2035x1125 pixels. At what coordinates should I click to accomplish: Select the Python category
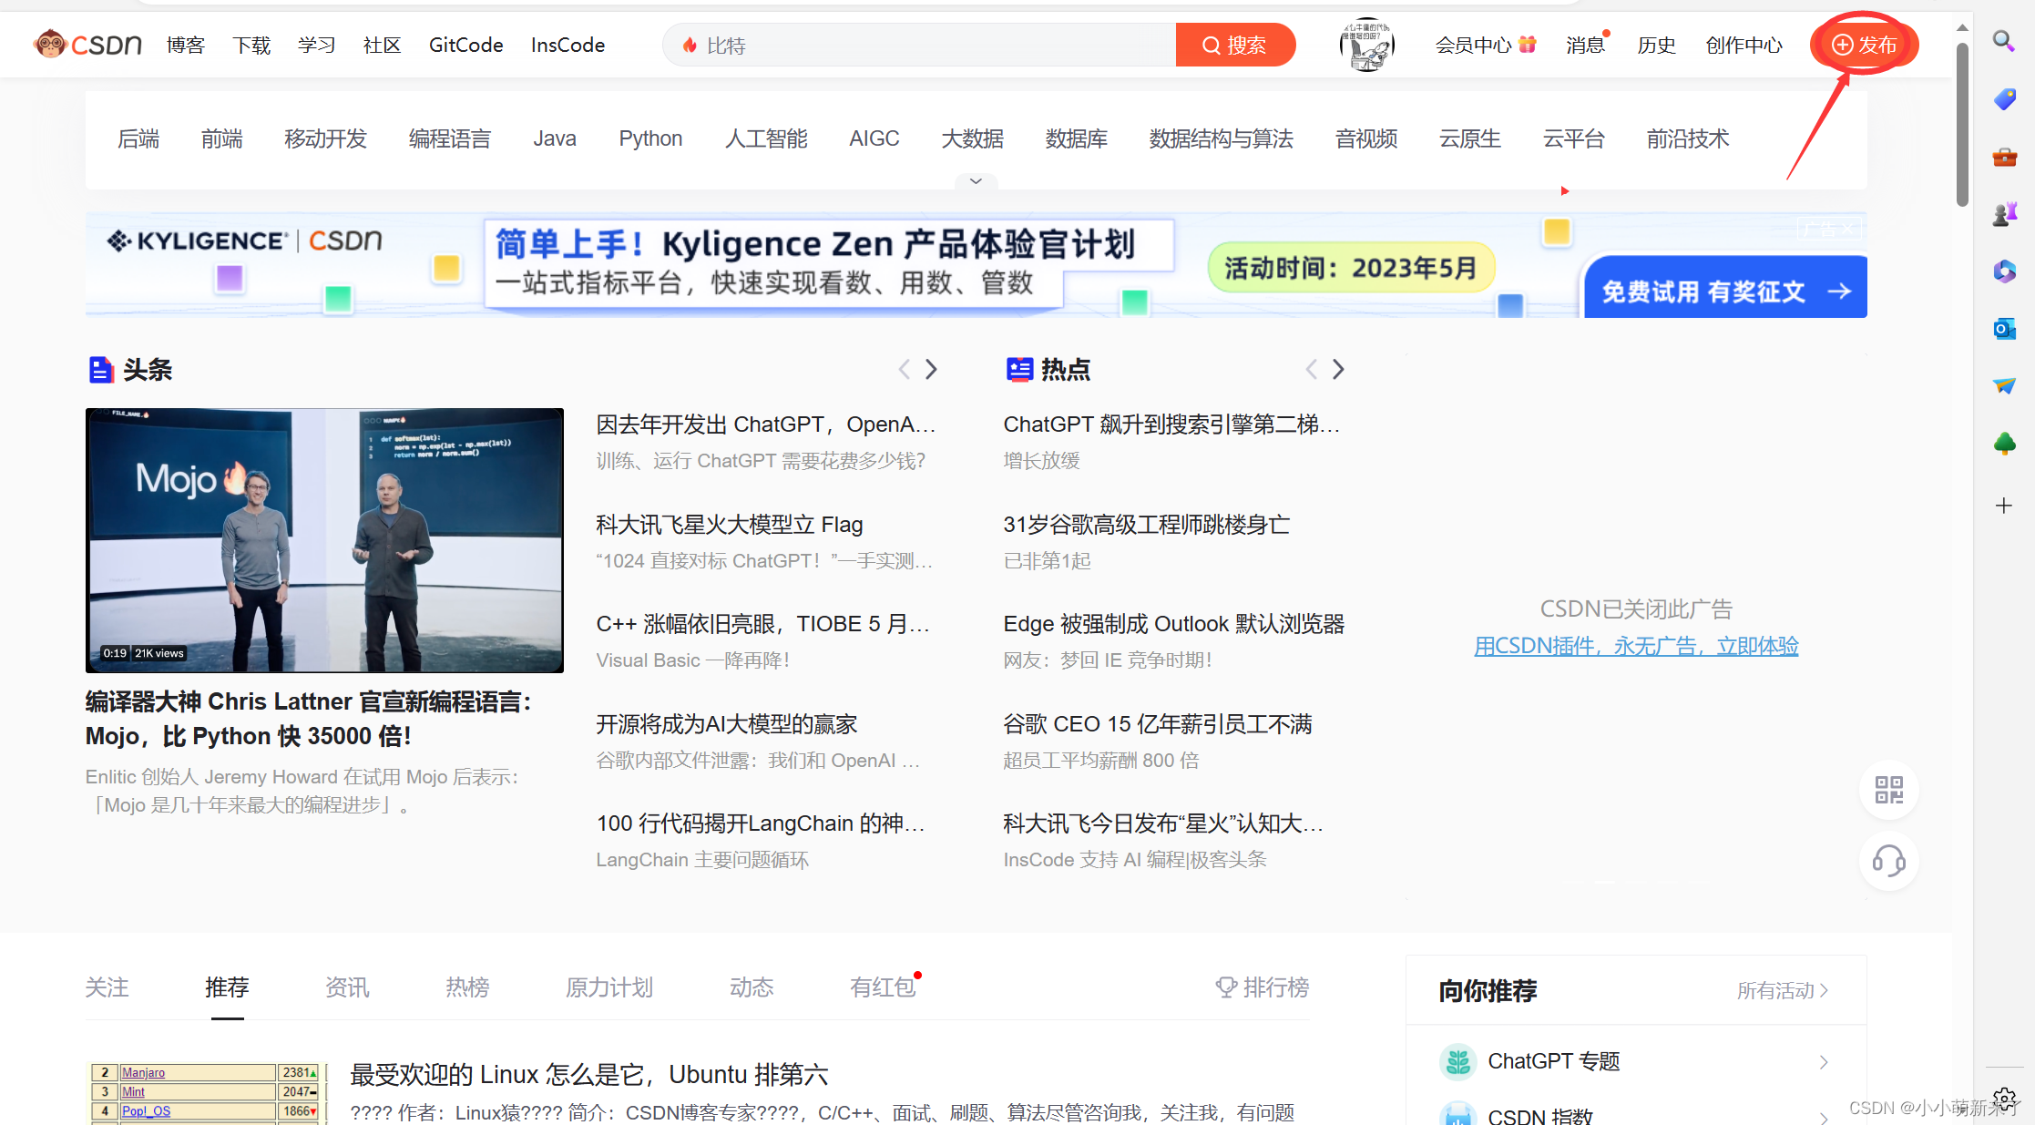tap(650, 138)
